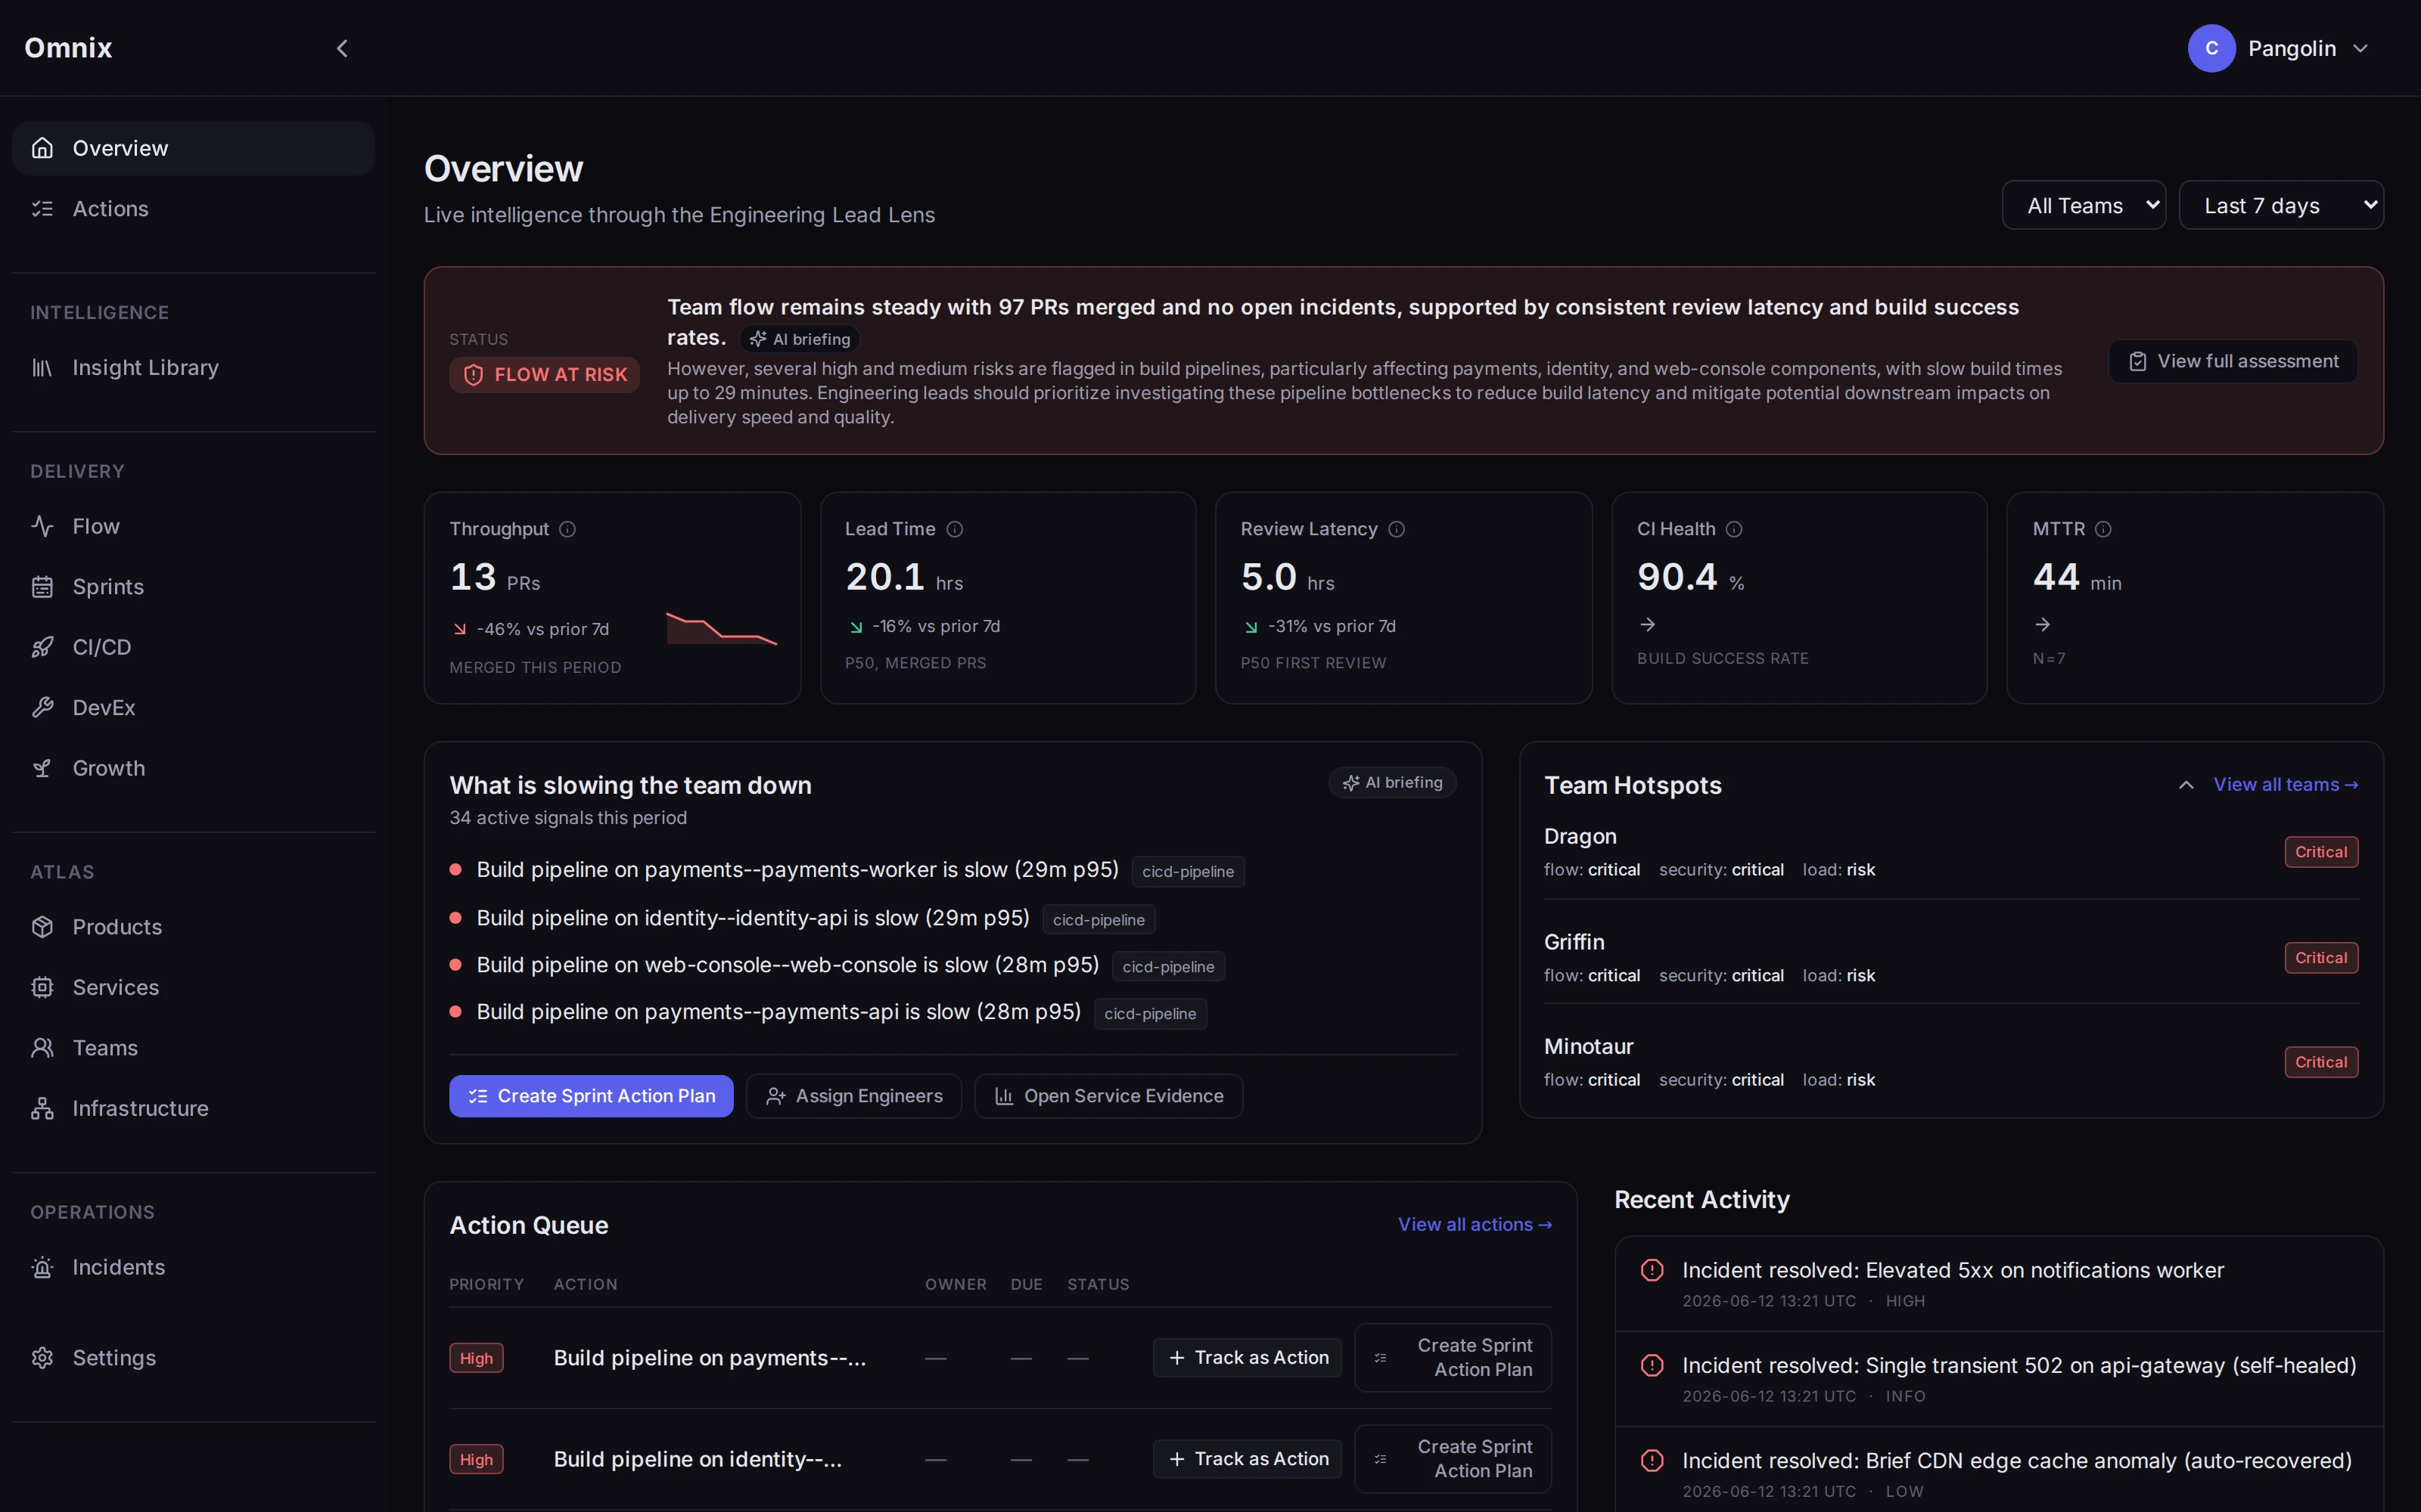Click the Products box icon
The height and width of the screenshot is (1512, 2421).
click(42, 927)
